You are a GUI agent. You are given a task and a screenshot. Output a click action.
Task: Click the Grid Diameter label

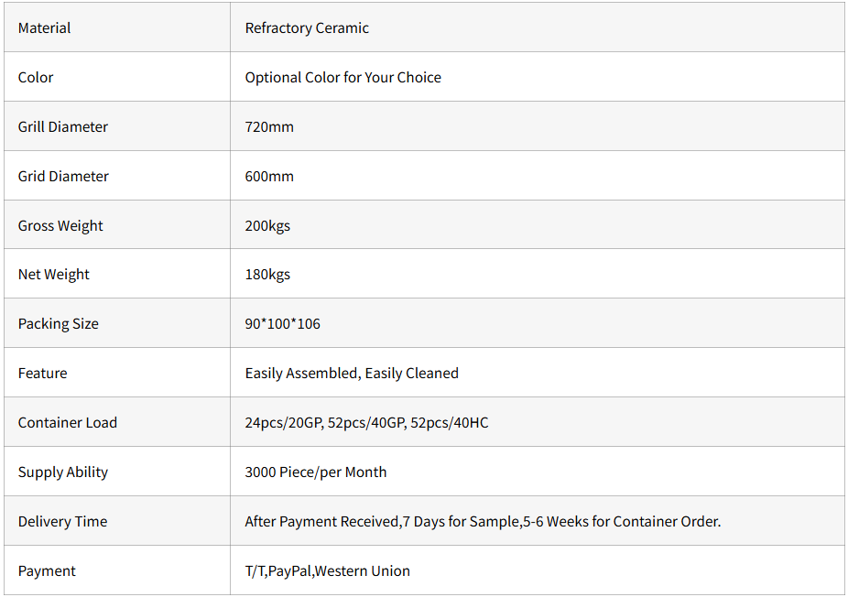pos(63,177)
